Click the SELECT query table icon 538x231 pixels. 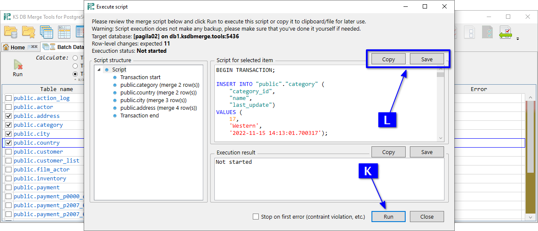pyautogui.click(x=64, y=32)
